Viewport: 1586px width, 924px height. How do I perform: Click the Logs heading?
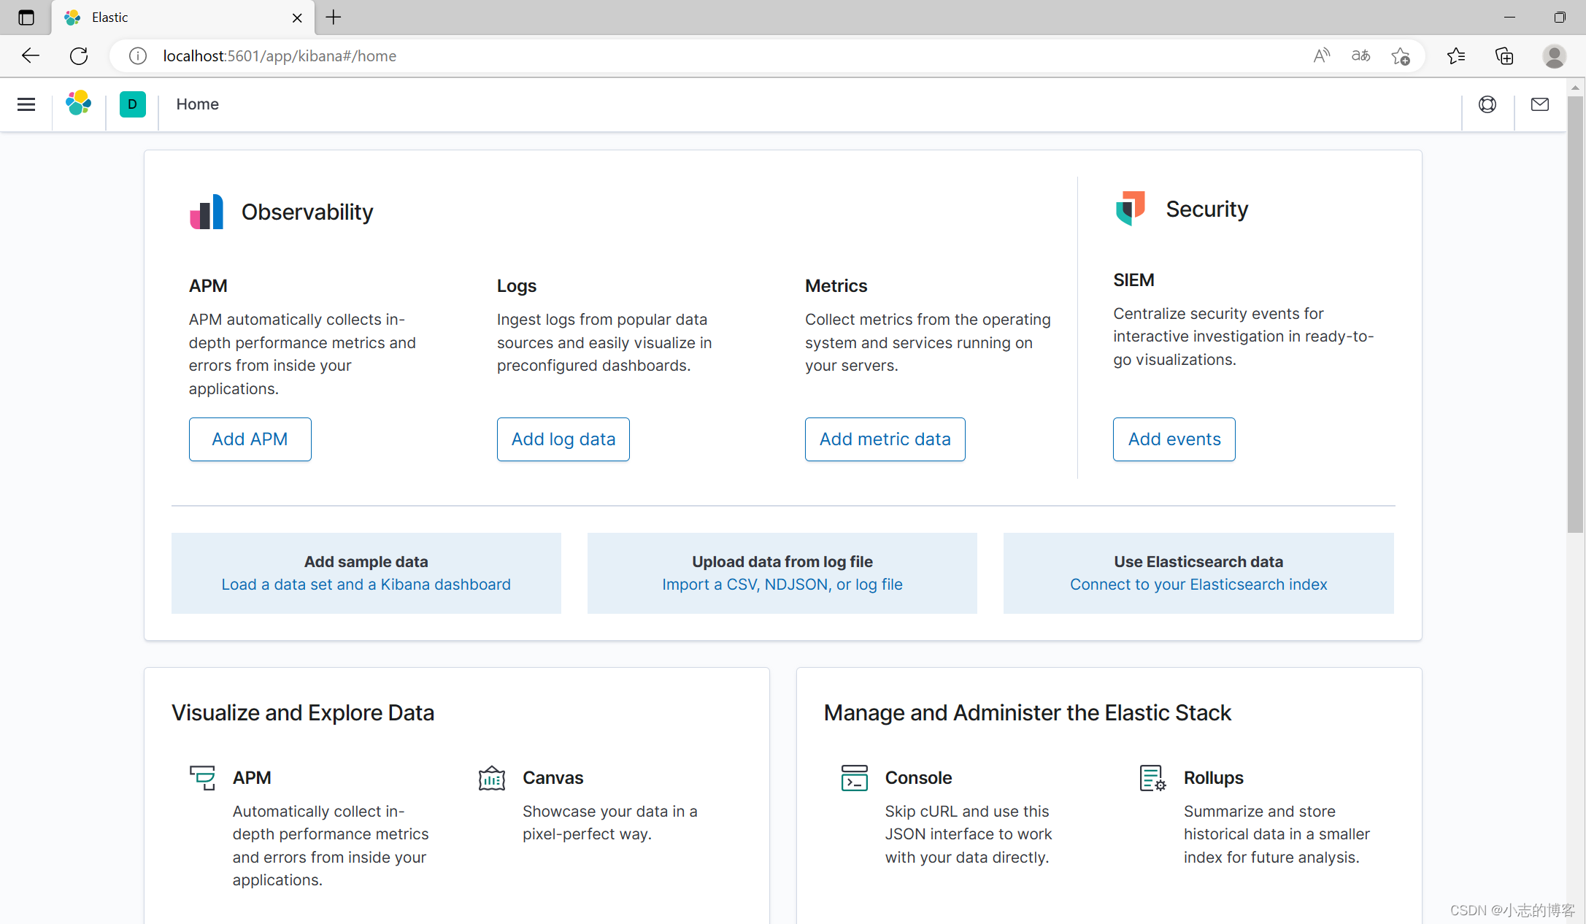tap(517, 286)
